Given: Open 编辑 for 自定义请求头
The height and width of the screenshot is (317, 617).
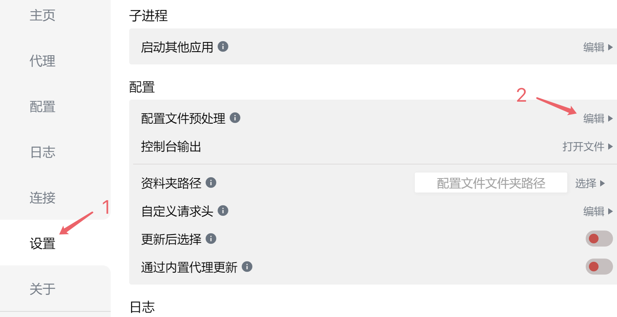Looking at the screenshot, I should (598, 211).
